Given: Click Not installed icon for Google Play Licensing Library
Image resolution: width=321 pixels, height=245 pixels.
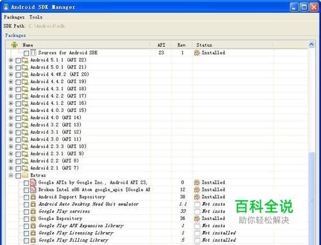Looking at the screenshot, I should pyautogui.click(x=197, y=233).
